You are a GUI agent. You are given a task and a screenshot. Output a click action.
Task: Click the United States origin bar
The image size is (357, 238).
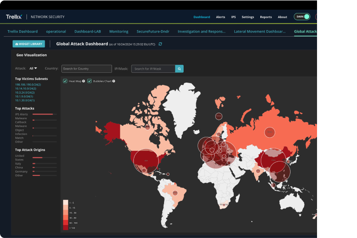coord(45,158)
